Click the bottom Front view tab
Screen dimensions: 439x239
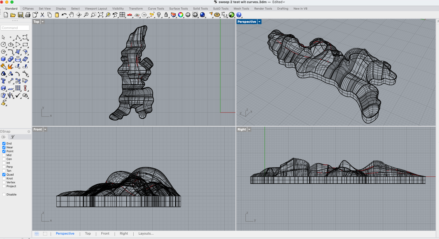pos(105,234)
